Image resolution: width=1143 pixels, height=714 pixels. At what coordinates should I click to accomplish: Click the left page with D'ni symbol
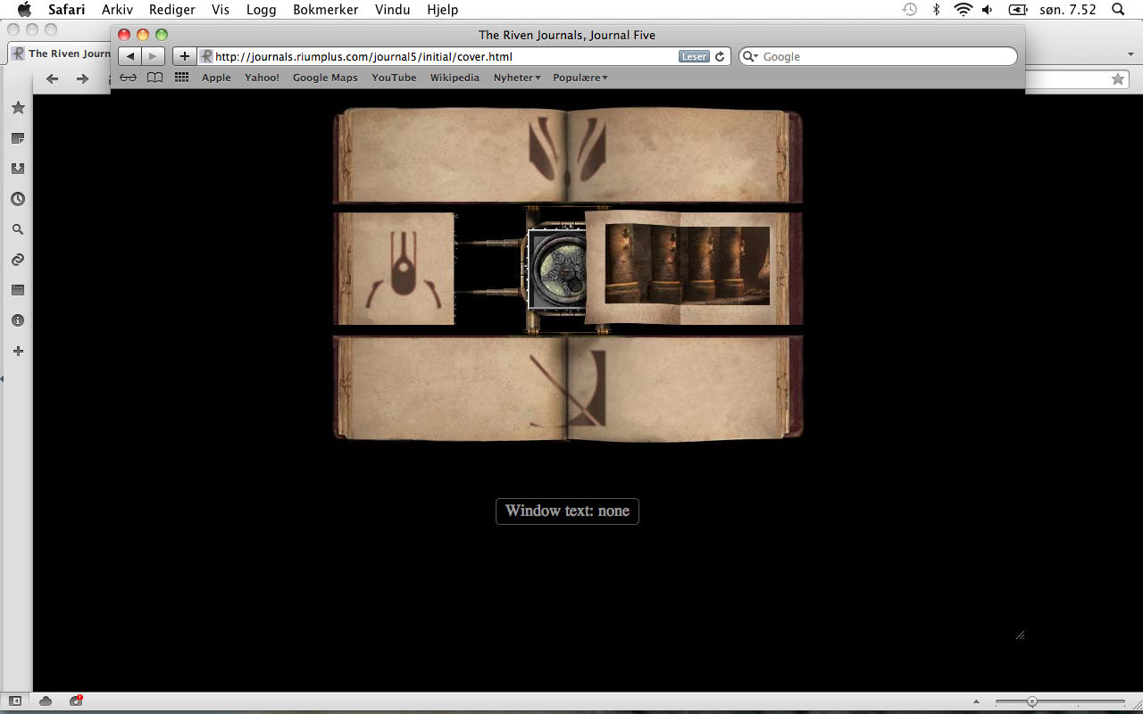click(x=395, y=269)
